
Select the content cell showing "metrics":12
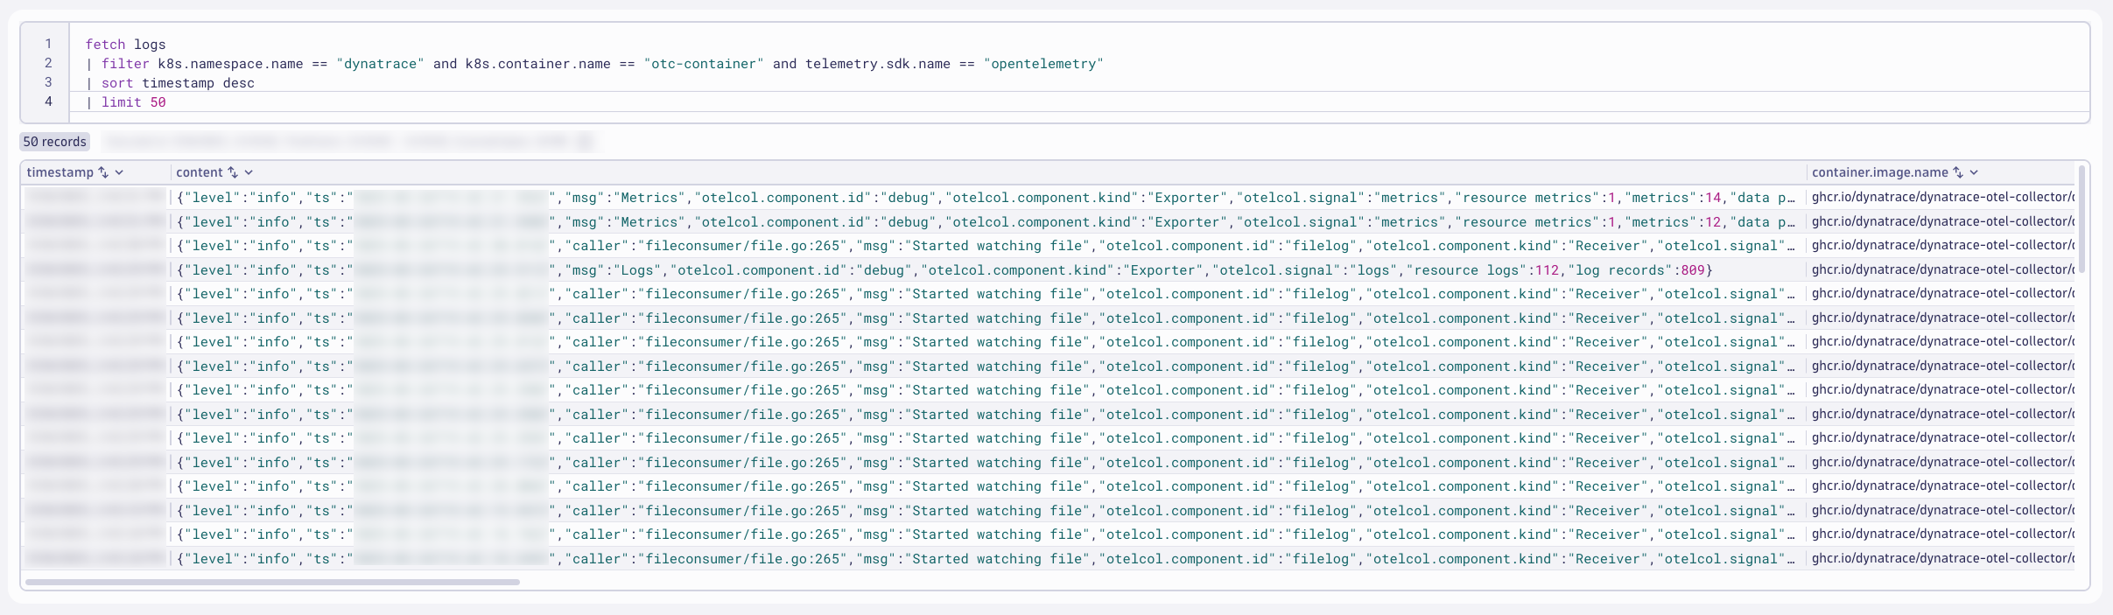tap(986, 222)
